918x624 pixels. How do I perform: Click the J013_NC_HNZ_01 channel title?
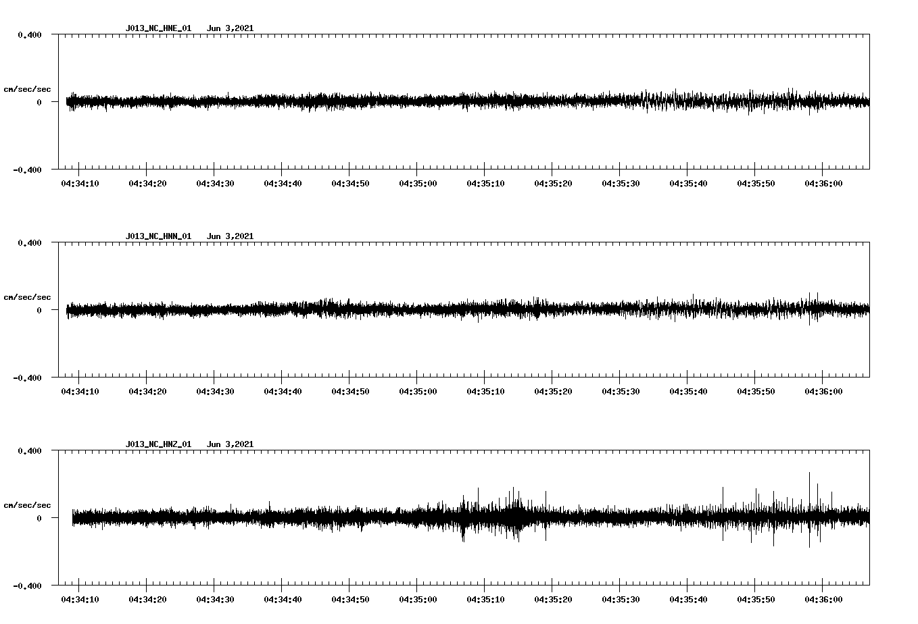[x=158, y=444]
